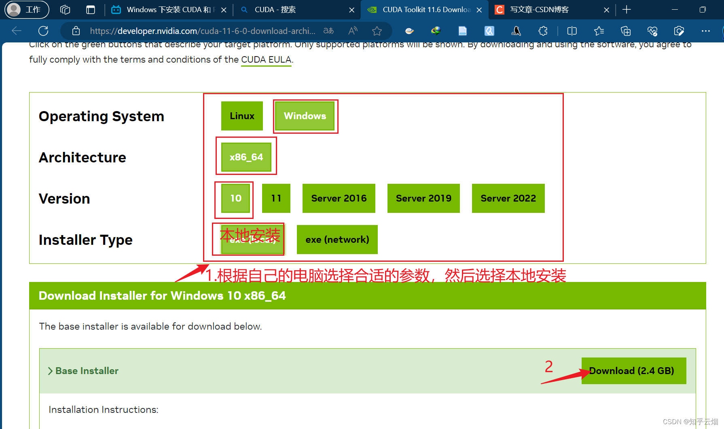Open browser essentials heart icon

coord(652,31)
